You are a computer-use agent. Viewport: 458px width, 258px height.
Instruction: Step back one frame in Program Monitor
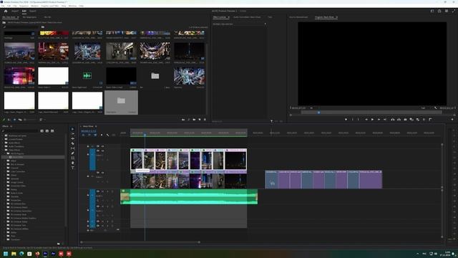point(366,120)
